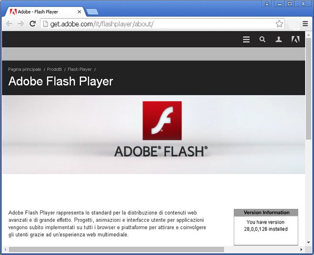The height and width of the screenshot is (255, 314).
Task: Open the Chrome user profile button in title bar
Action: (x=267, y=4)
